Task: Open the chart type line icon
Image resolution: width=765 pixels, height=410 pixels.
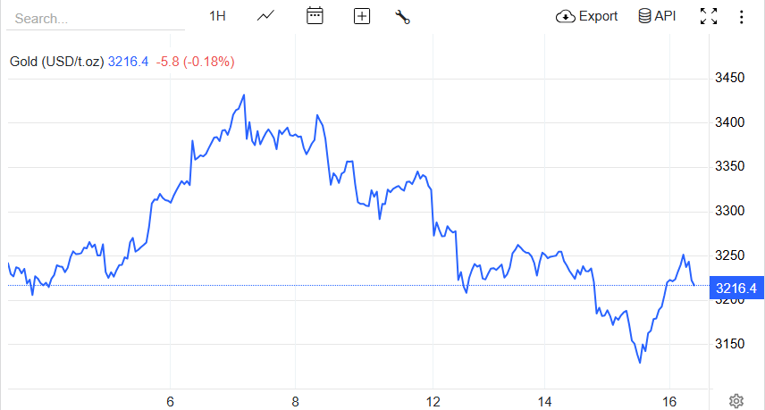Action: [266, 17]
